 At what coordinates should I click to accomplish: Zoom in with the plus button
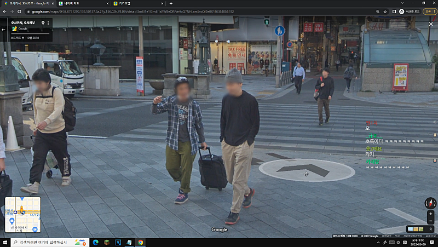[x=430, y=214]
